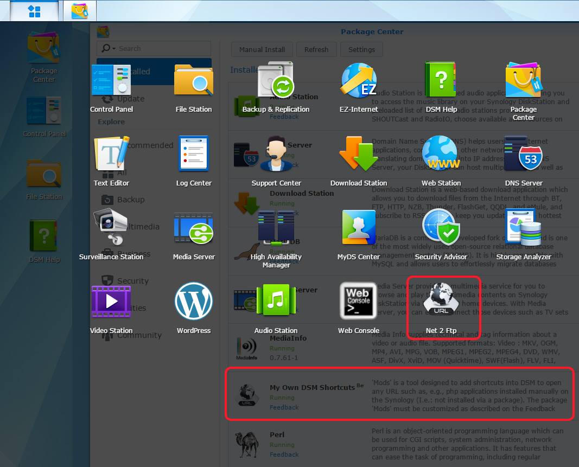Viewport: 579px width, 467px height.
Task: Open the Web Station app
Action: pyautogui.click(x=441, y=162)
